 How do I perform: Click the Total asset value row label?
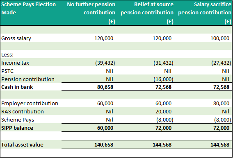pos(22,144)
